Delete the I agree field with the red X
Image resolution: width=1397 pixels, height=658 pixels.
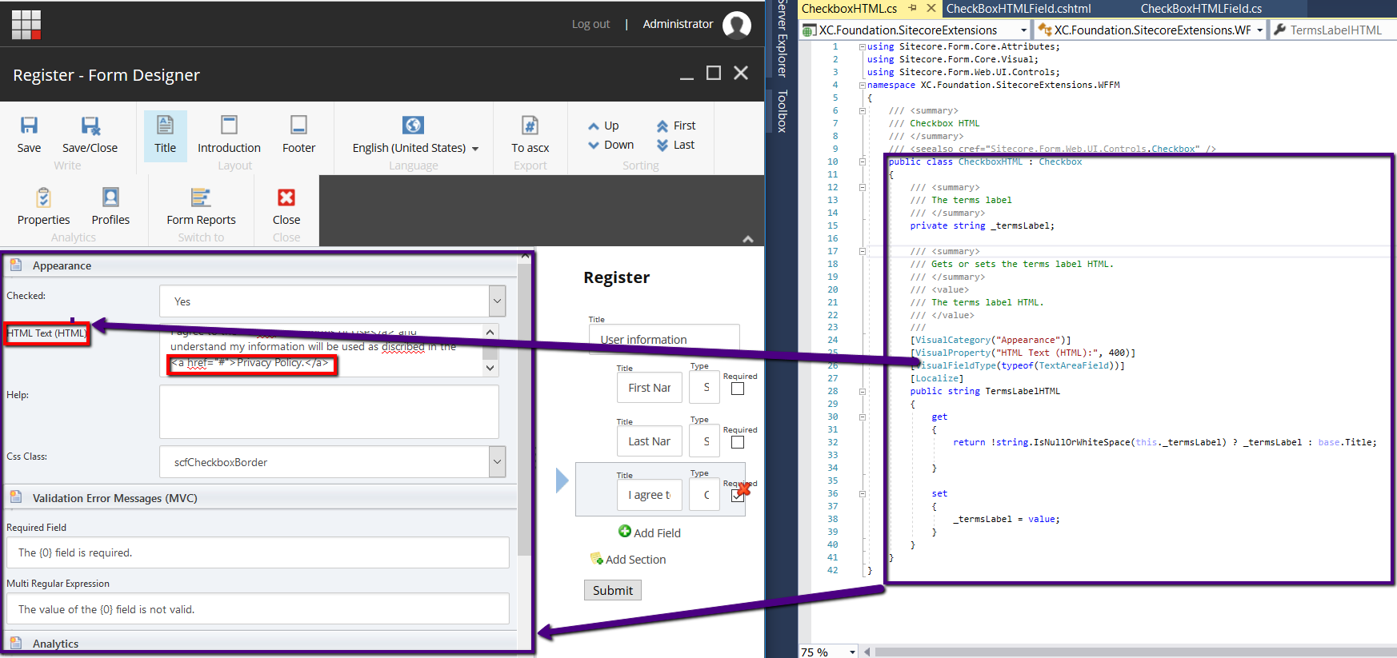pos(744,489)
